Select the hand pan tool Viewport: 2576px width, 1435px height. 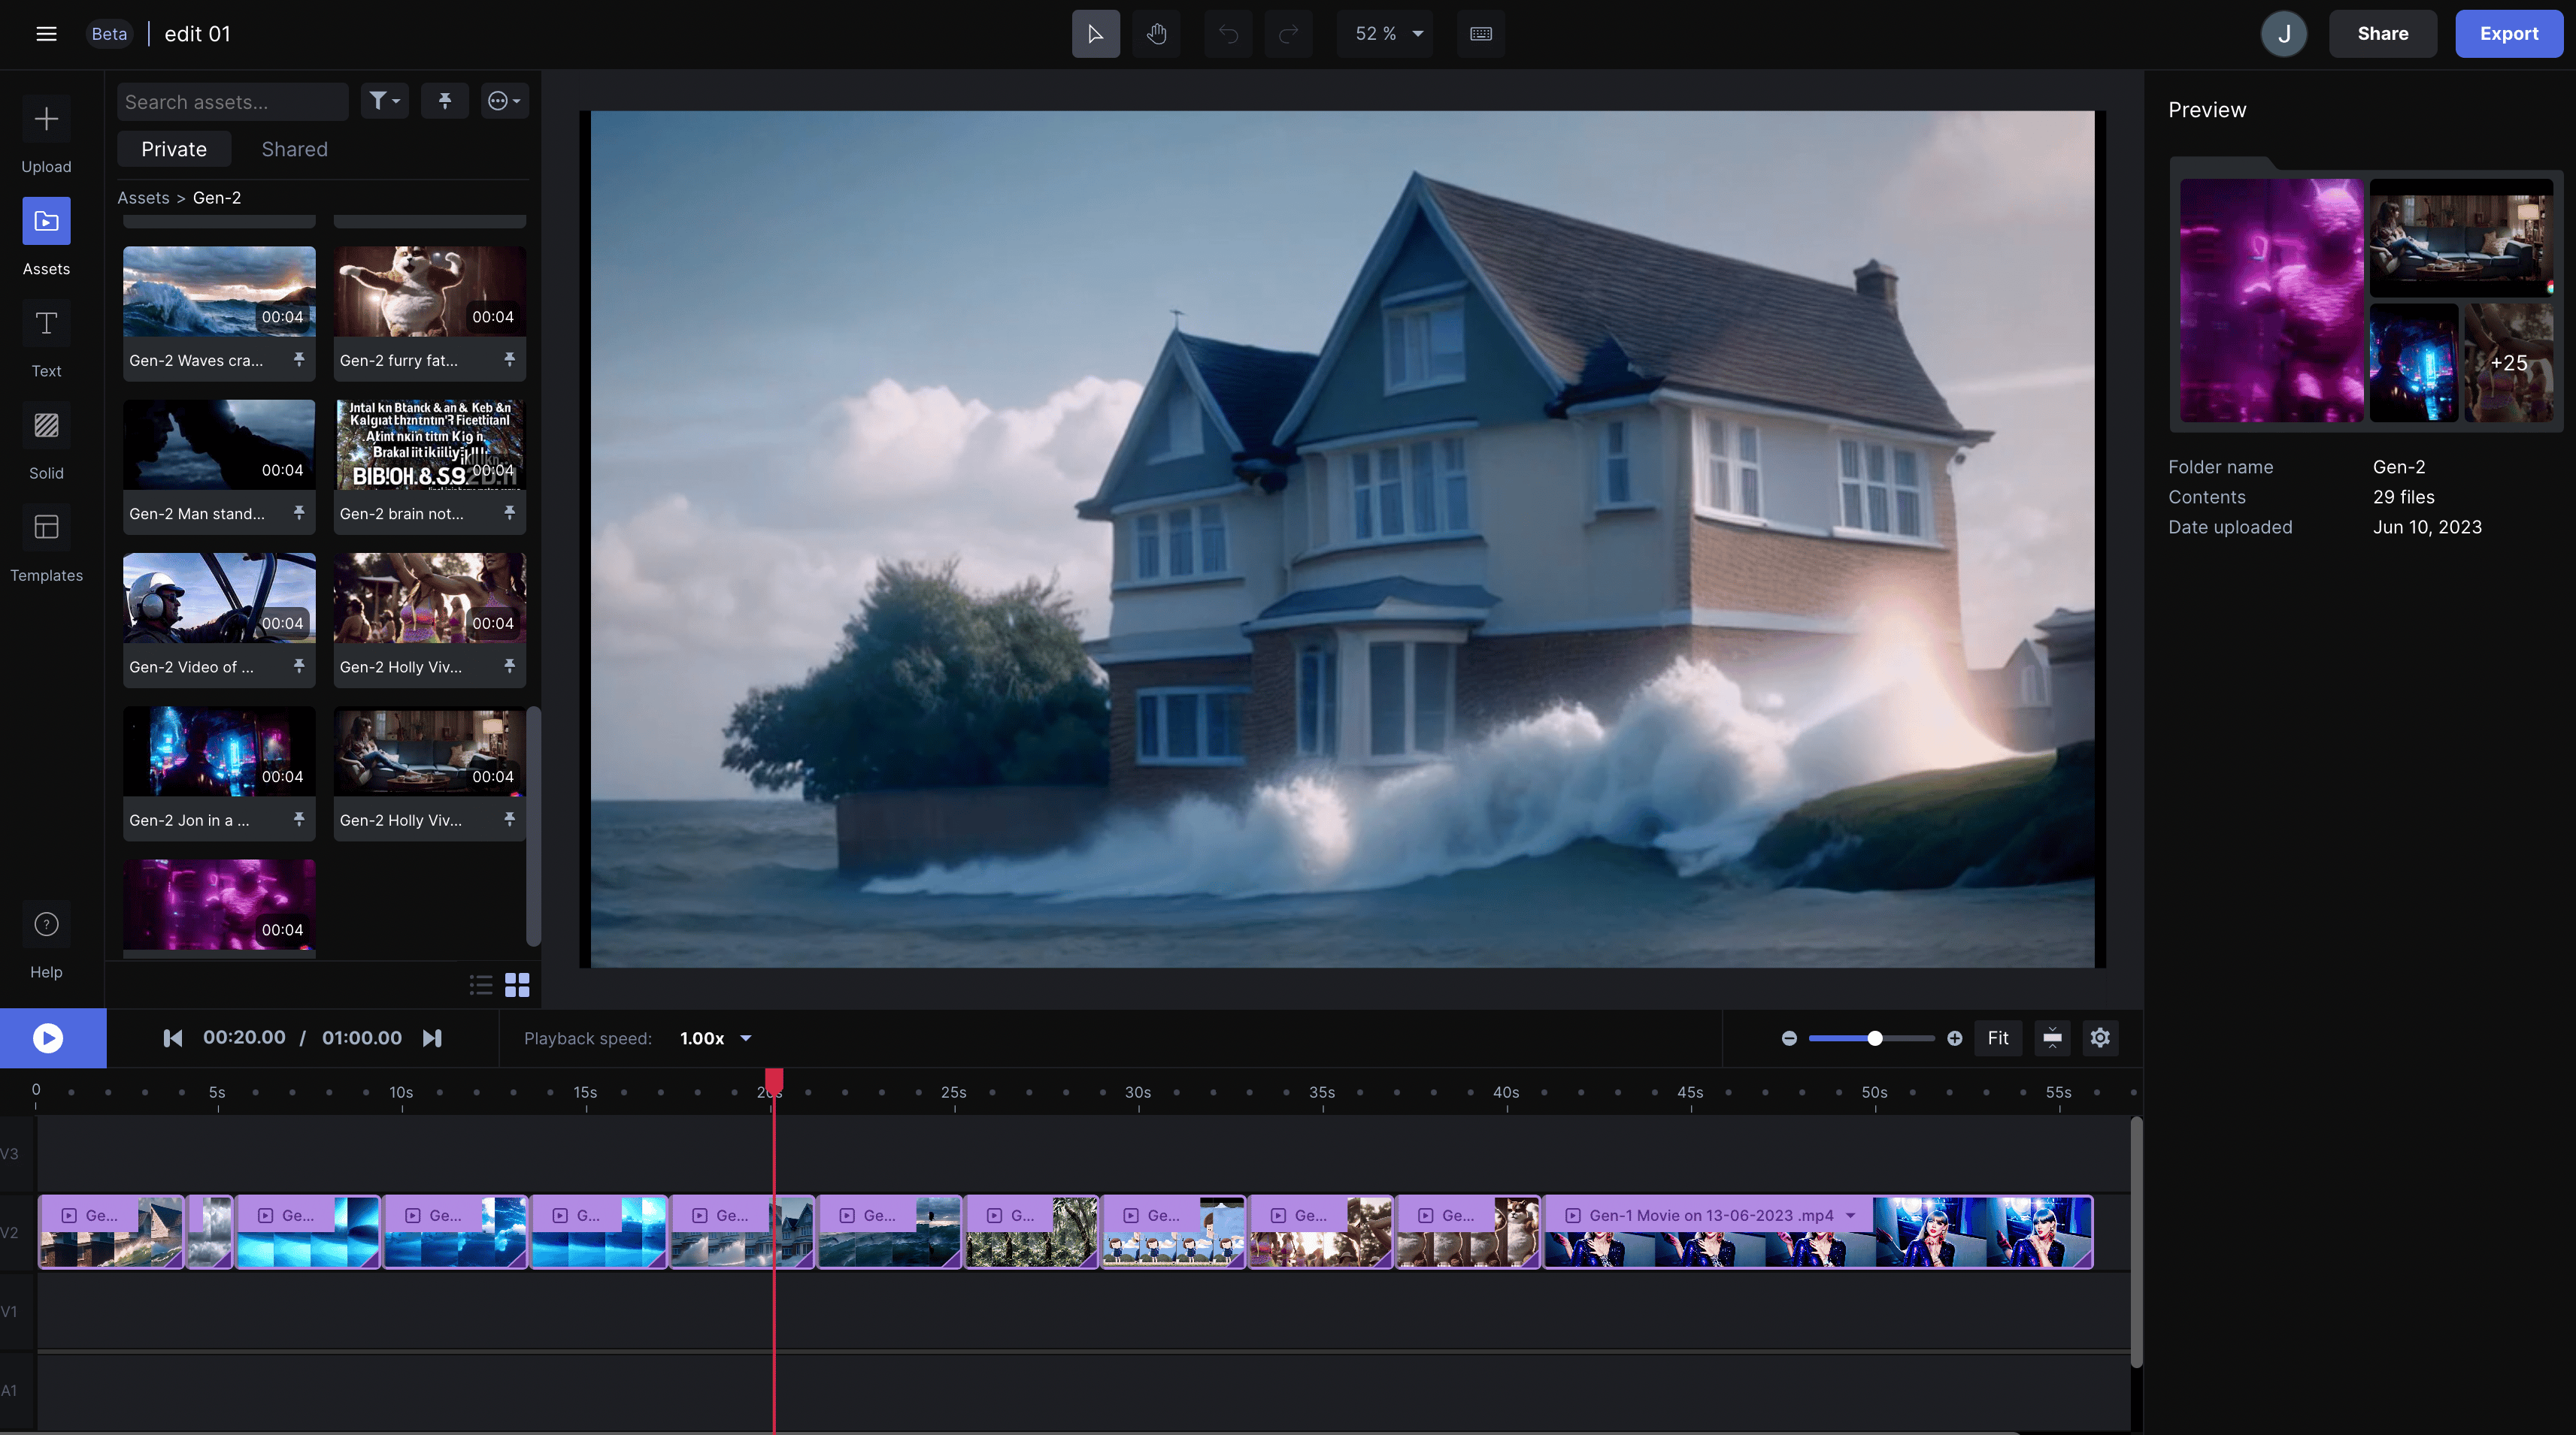(x=1156, y=34)
